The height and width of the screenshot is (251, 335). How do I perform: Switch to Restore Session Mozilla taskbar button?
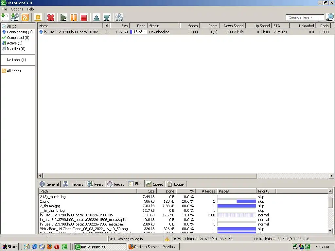(153, 247)
